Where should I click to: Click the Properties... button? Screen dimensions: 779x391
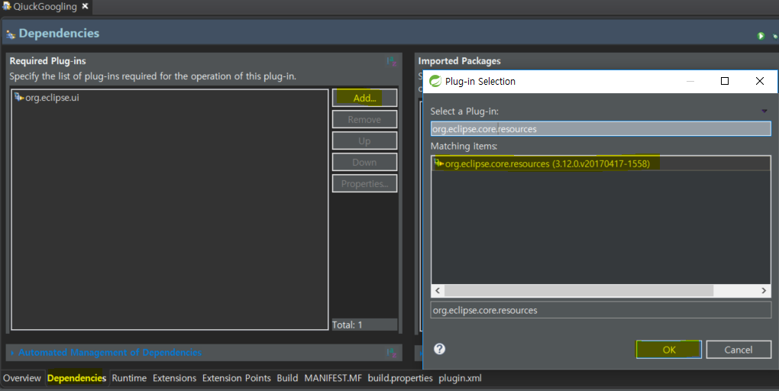364,183
